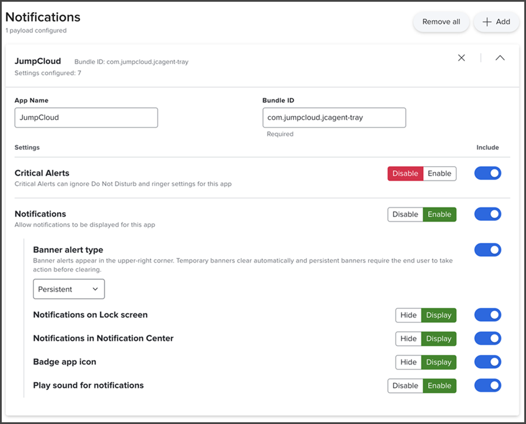Select Display for Badge app icon
The width and height of the screenshot is (526, 424).
(x=439, y=362)
